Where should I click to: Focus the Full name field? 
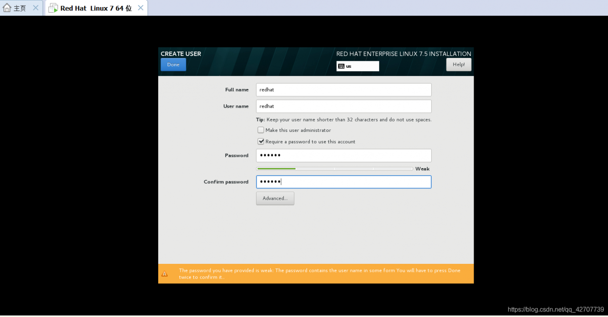click(x=344, y=90)
